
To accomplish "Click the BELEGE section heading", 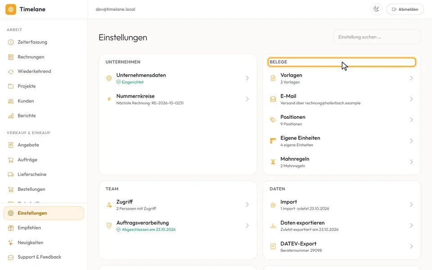I will pos(278,62).
